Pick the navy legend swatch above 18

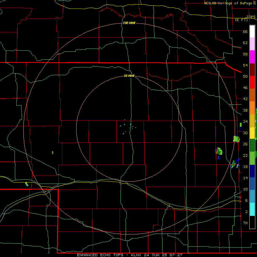pyautogui.click(x=252, y=171)
